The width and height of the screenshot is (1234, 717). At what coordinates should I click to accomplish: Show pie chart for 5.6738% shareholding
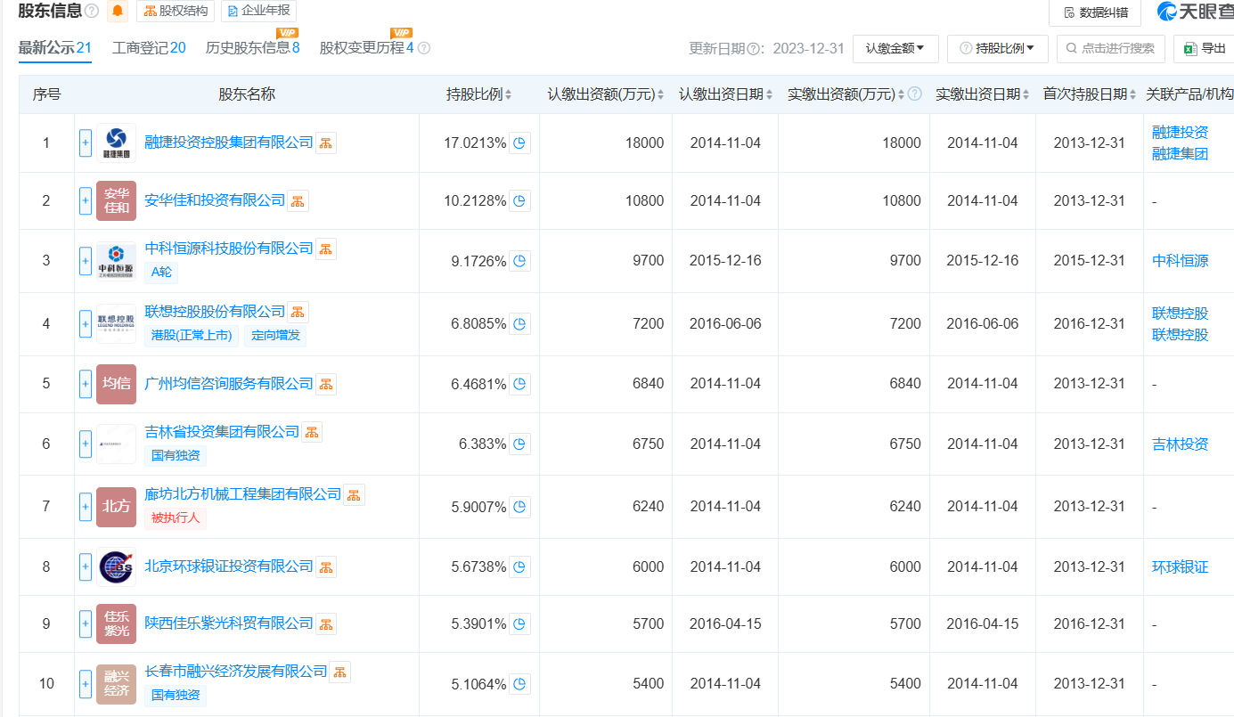[x=519, y=566]
